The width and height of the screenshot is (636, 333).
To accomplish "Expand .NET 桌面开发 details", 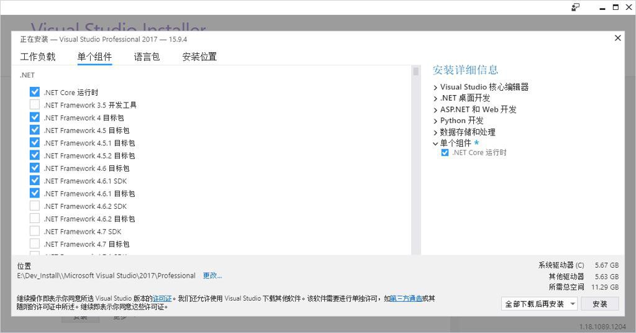I will click(435, 99).
